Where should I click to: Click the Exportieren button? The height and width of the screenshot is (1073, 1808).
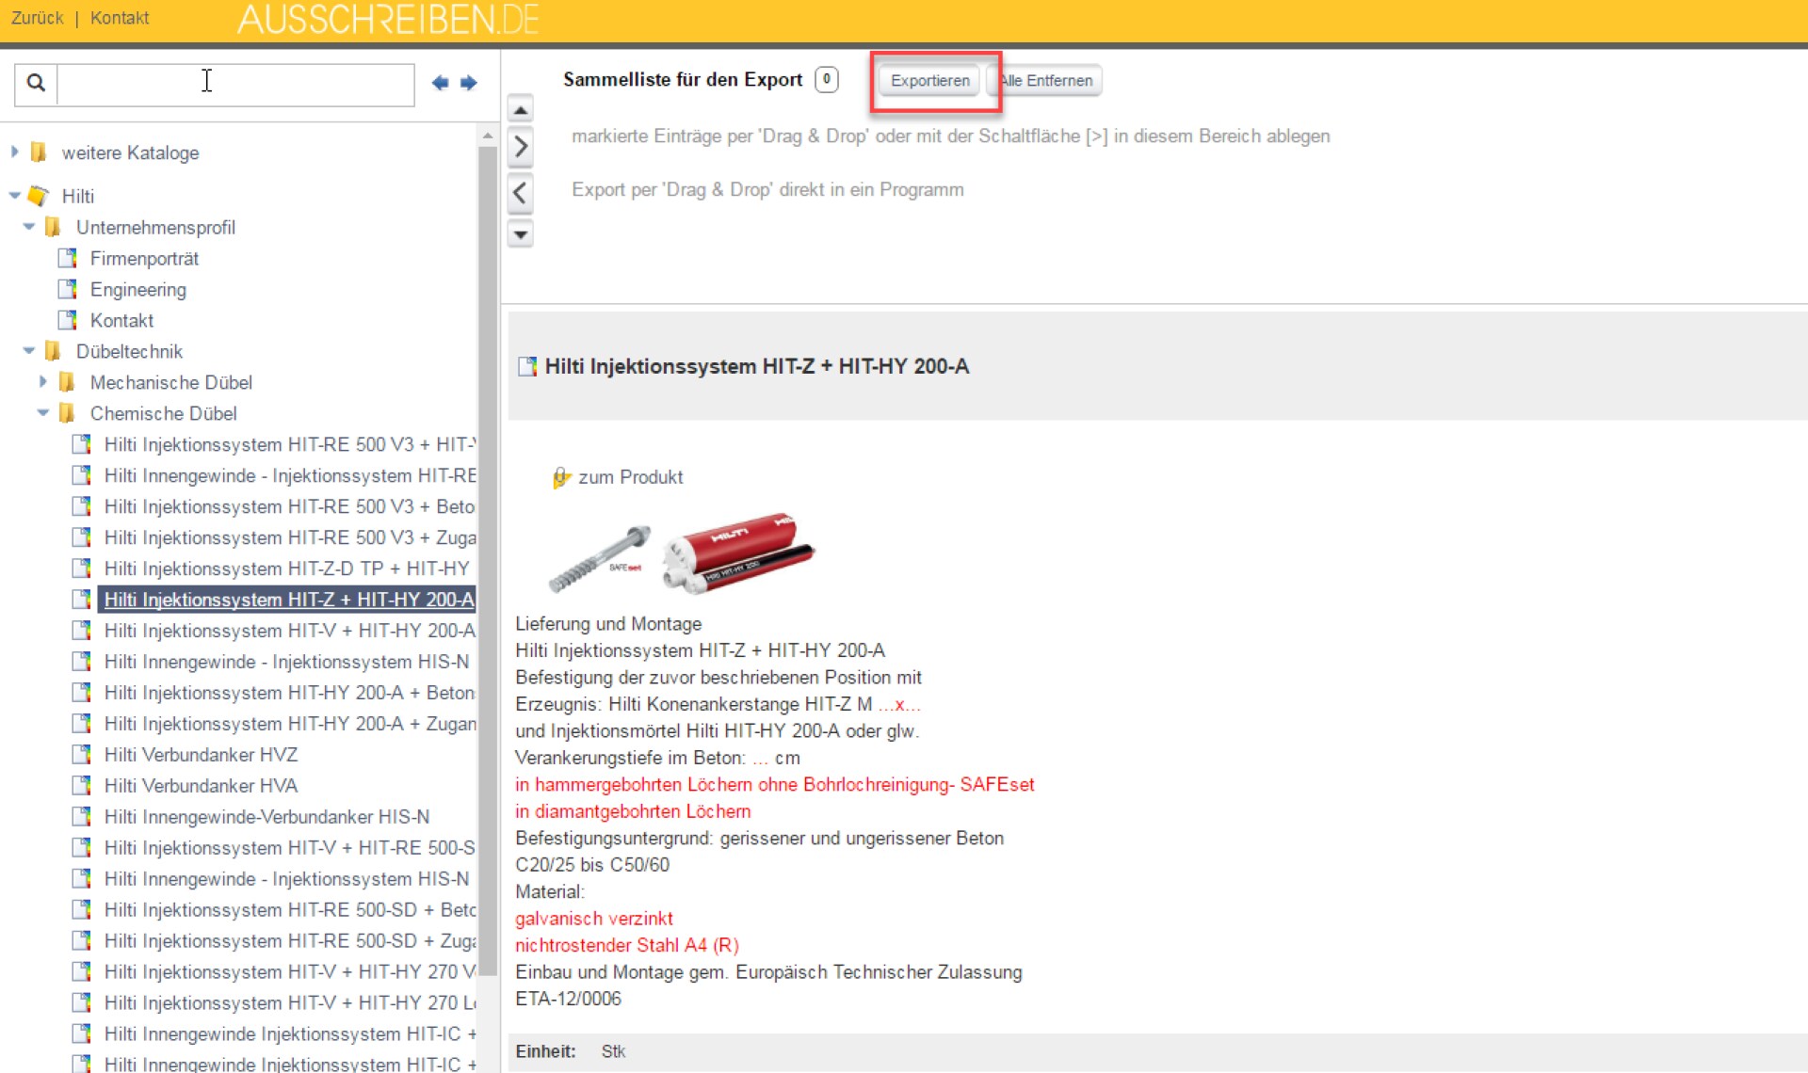point(929,81)
